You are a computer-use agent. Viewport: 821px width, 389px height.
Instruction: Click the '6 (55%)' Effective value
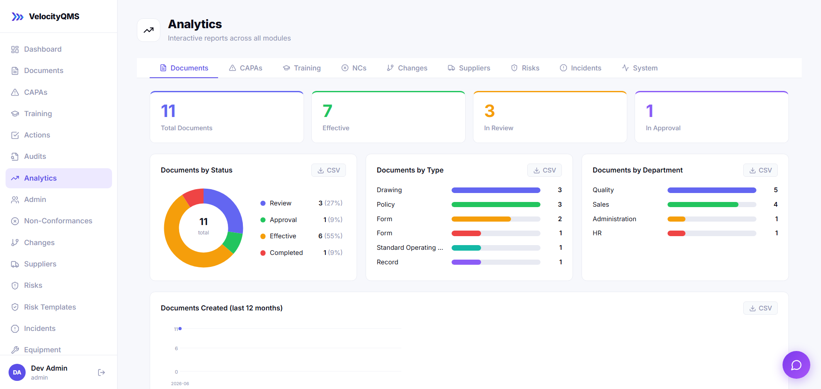[x=330, y=236]
